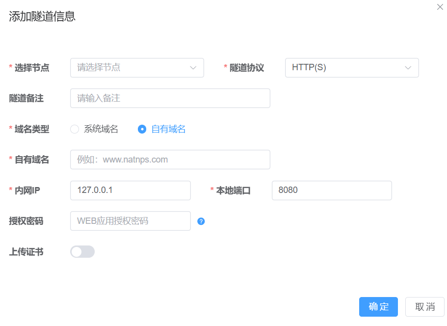Click the 本地端口 field showing 8080
The height and width of the screenshot is (326, 447).
332,190
